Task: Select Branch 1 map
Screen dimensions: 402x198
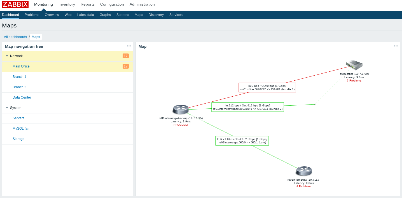Action: [19, 77]
